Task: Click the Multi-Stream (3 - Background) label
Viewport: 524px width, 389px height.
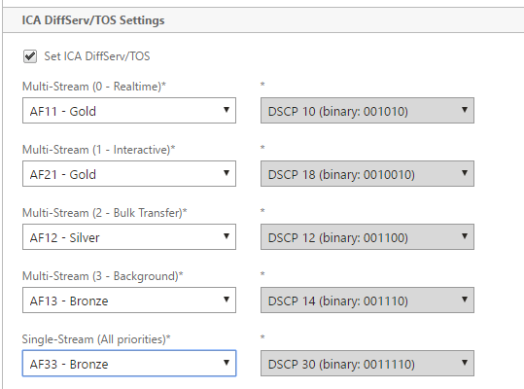Action: [x=103, y=276]
